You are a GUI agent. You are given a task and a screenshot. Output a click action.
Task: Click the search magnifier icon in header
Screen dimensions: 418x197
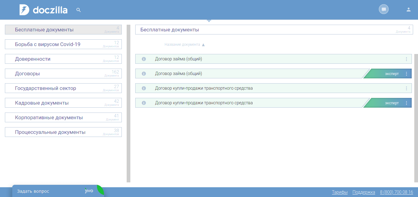[x=79, y=10]
